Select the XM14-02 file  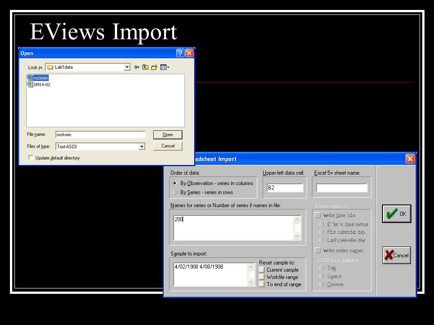39,84
